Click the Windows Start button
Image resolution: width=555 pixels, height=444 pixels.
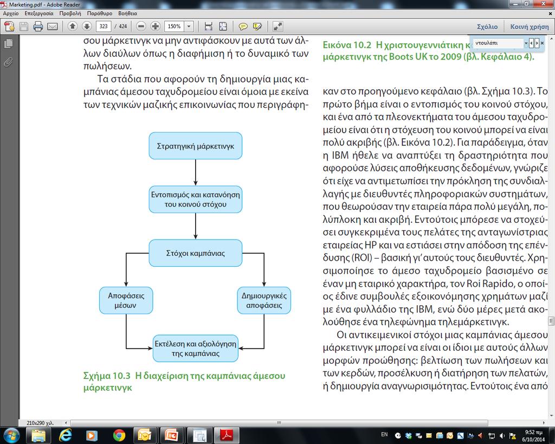click(x=12, y=435)
